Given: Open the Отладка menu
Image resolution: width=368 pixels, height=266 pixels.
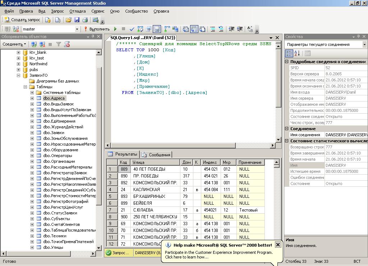Looking at the screenshot, I should [78, 11].
